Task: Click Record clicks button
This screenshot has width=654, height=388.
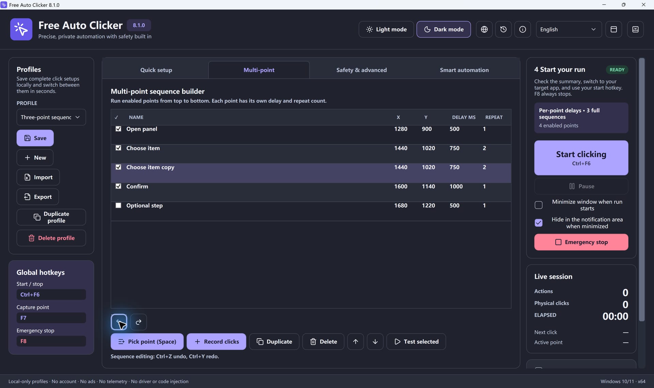Action: (216, 342)
